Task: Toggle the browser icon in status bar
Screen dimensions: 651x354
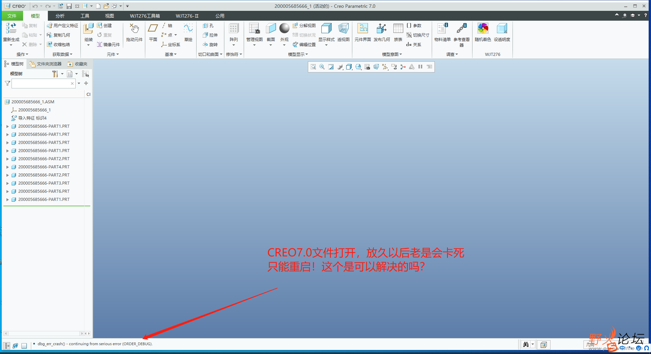Action: tap(15, 346)
